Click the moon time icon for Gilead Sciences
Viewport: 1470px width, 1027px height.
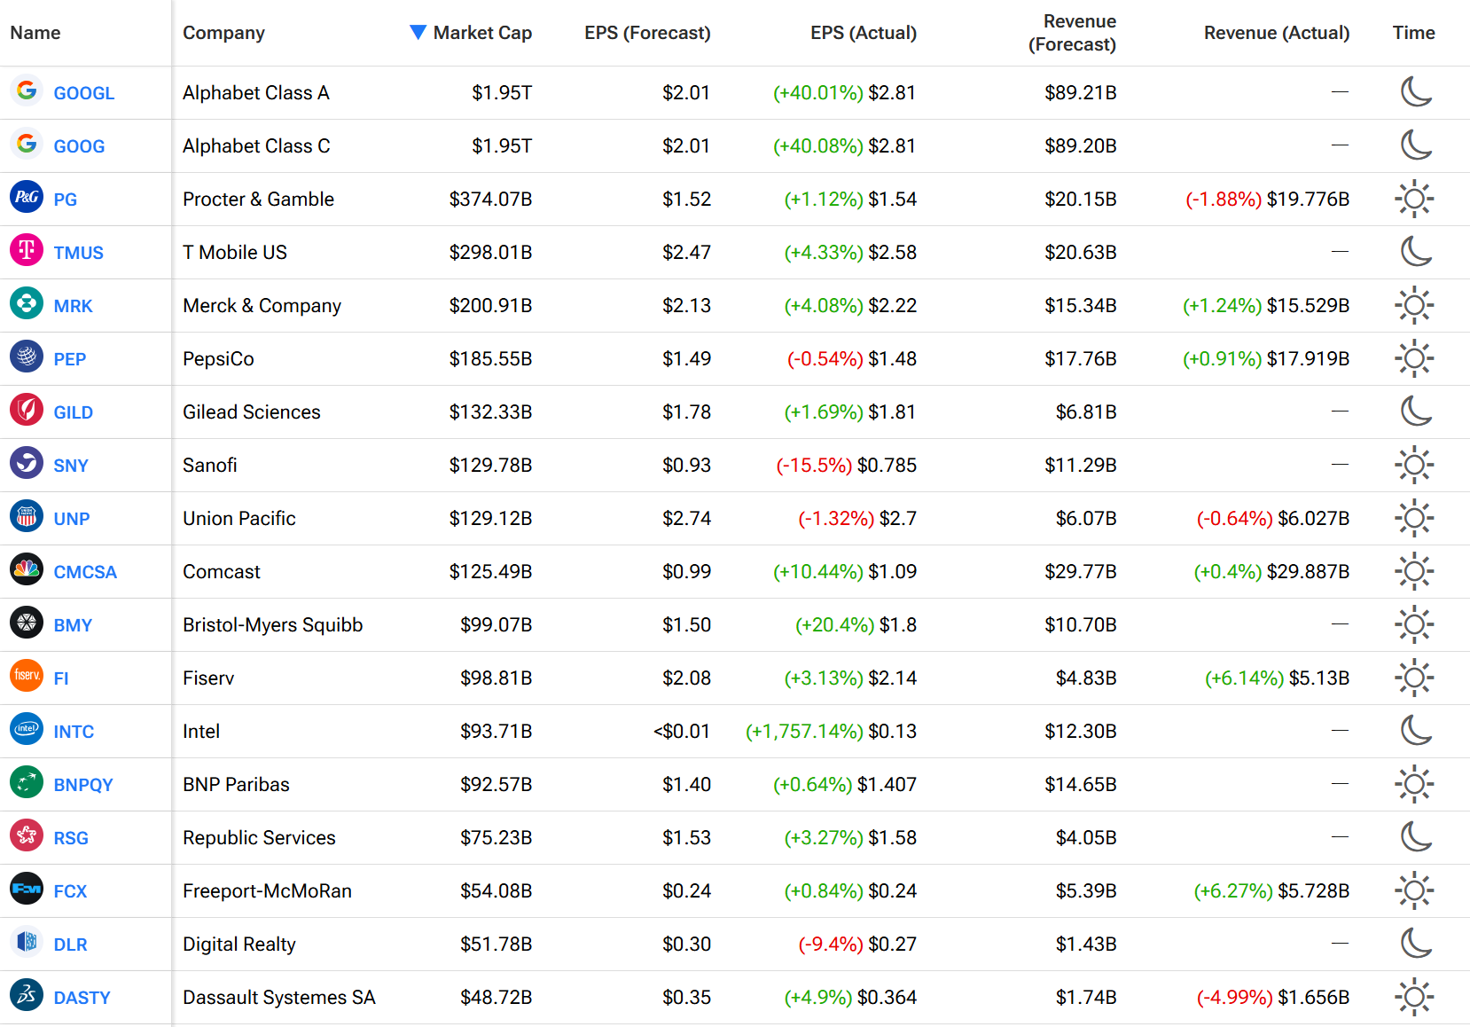(1416, 411)
